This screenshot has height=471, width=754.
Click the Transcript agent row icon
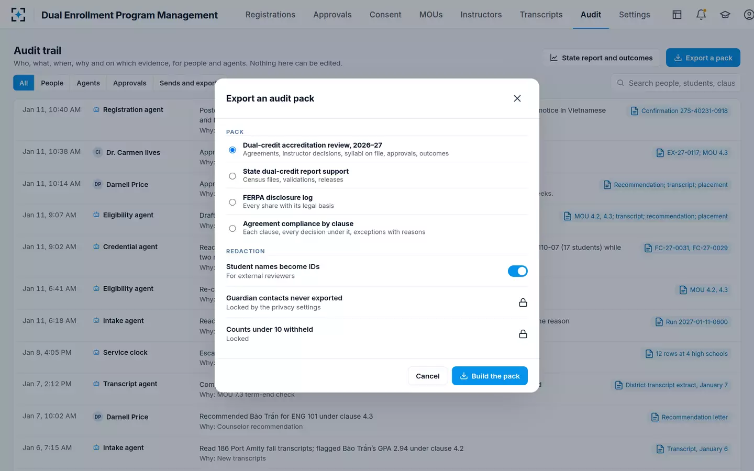pyautogui.click(x=96, y=384)
